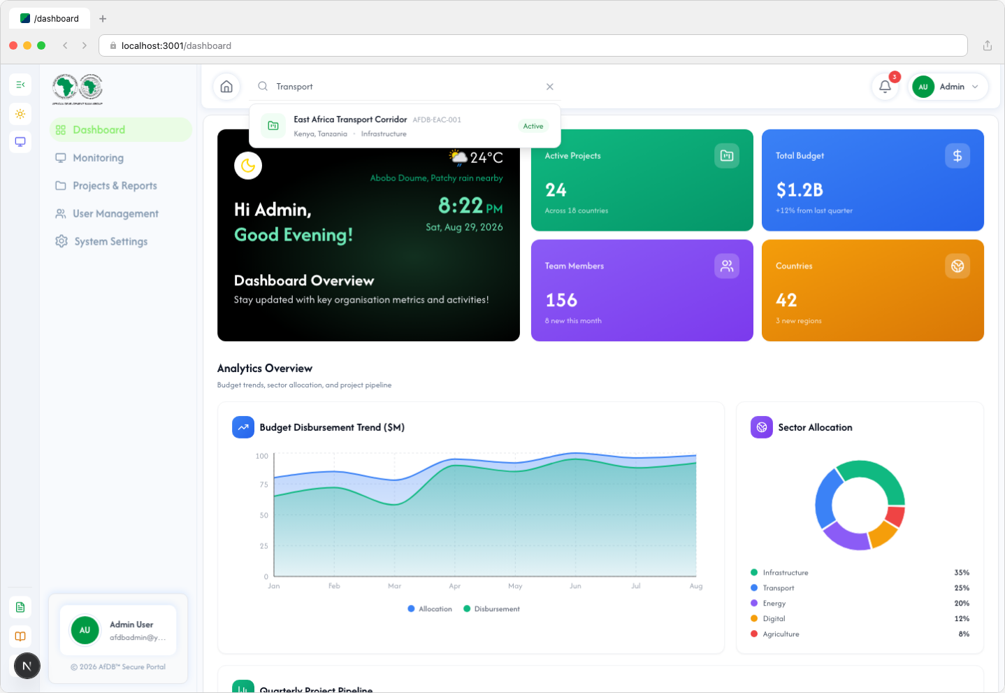1005x693 pixels.
Task: Open Monitoring in the sidebar
Action: pyautogui.click(x=121, y=158)
